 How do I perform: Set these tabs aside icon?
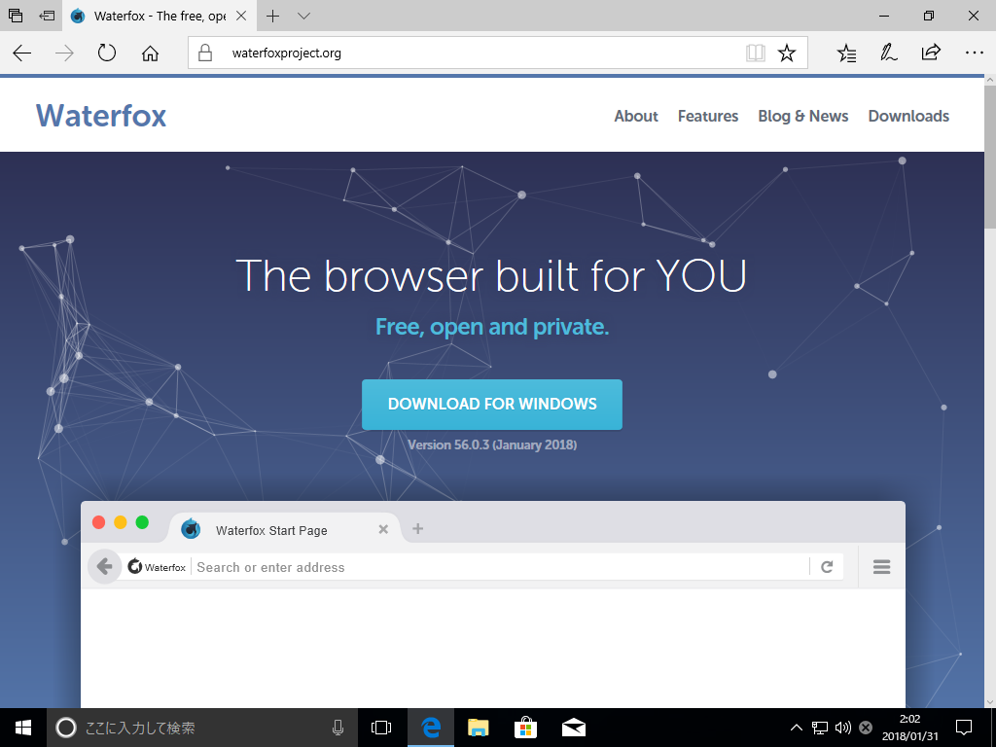coord(47,16)
